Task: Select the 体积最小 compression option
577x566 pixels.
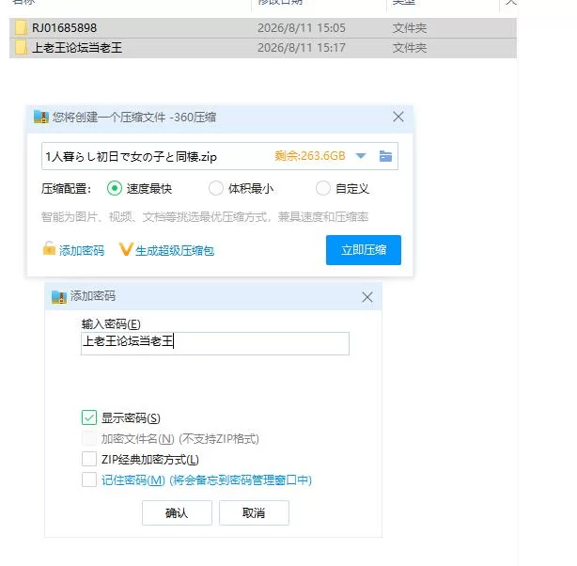Action: [x=215, y=189]
